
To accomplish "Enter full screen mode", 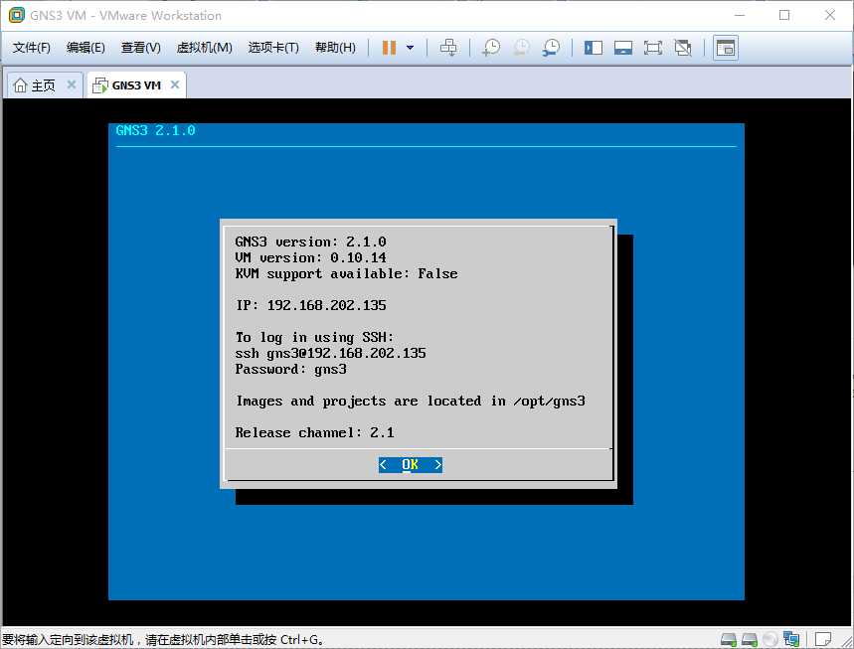I will click(x=653, y=48).
